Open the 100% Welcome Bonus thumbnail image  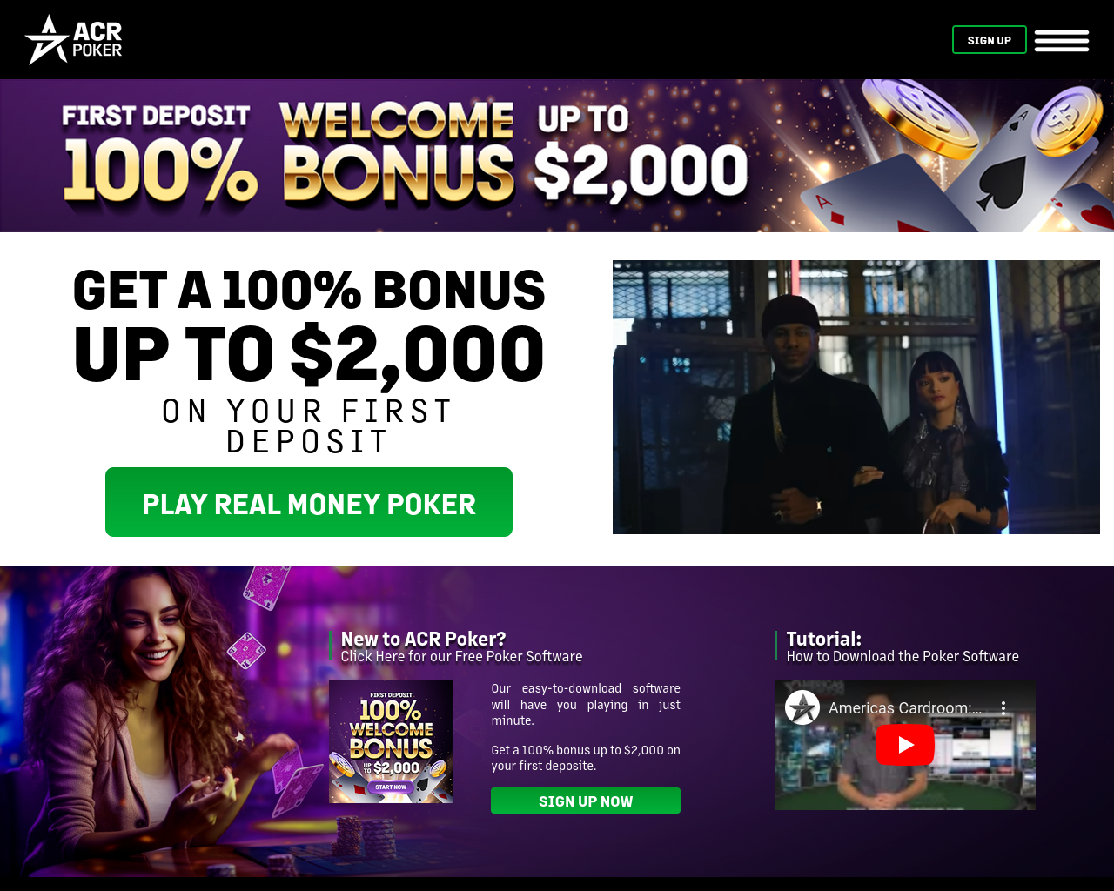pyautogui.click(x=391, y=741)
